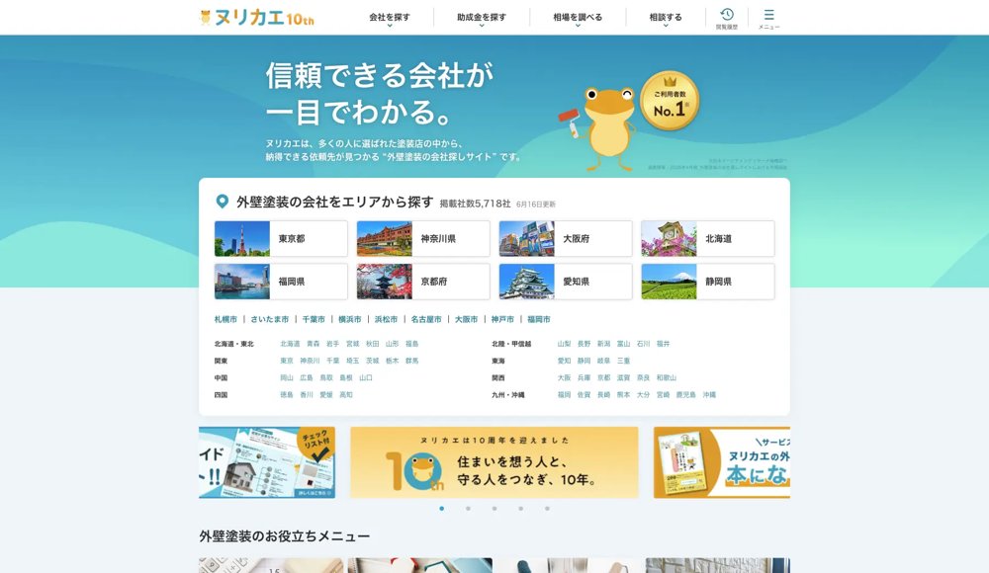
Task: Click 三重 prefecture link
Action: coord(623,361)
